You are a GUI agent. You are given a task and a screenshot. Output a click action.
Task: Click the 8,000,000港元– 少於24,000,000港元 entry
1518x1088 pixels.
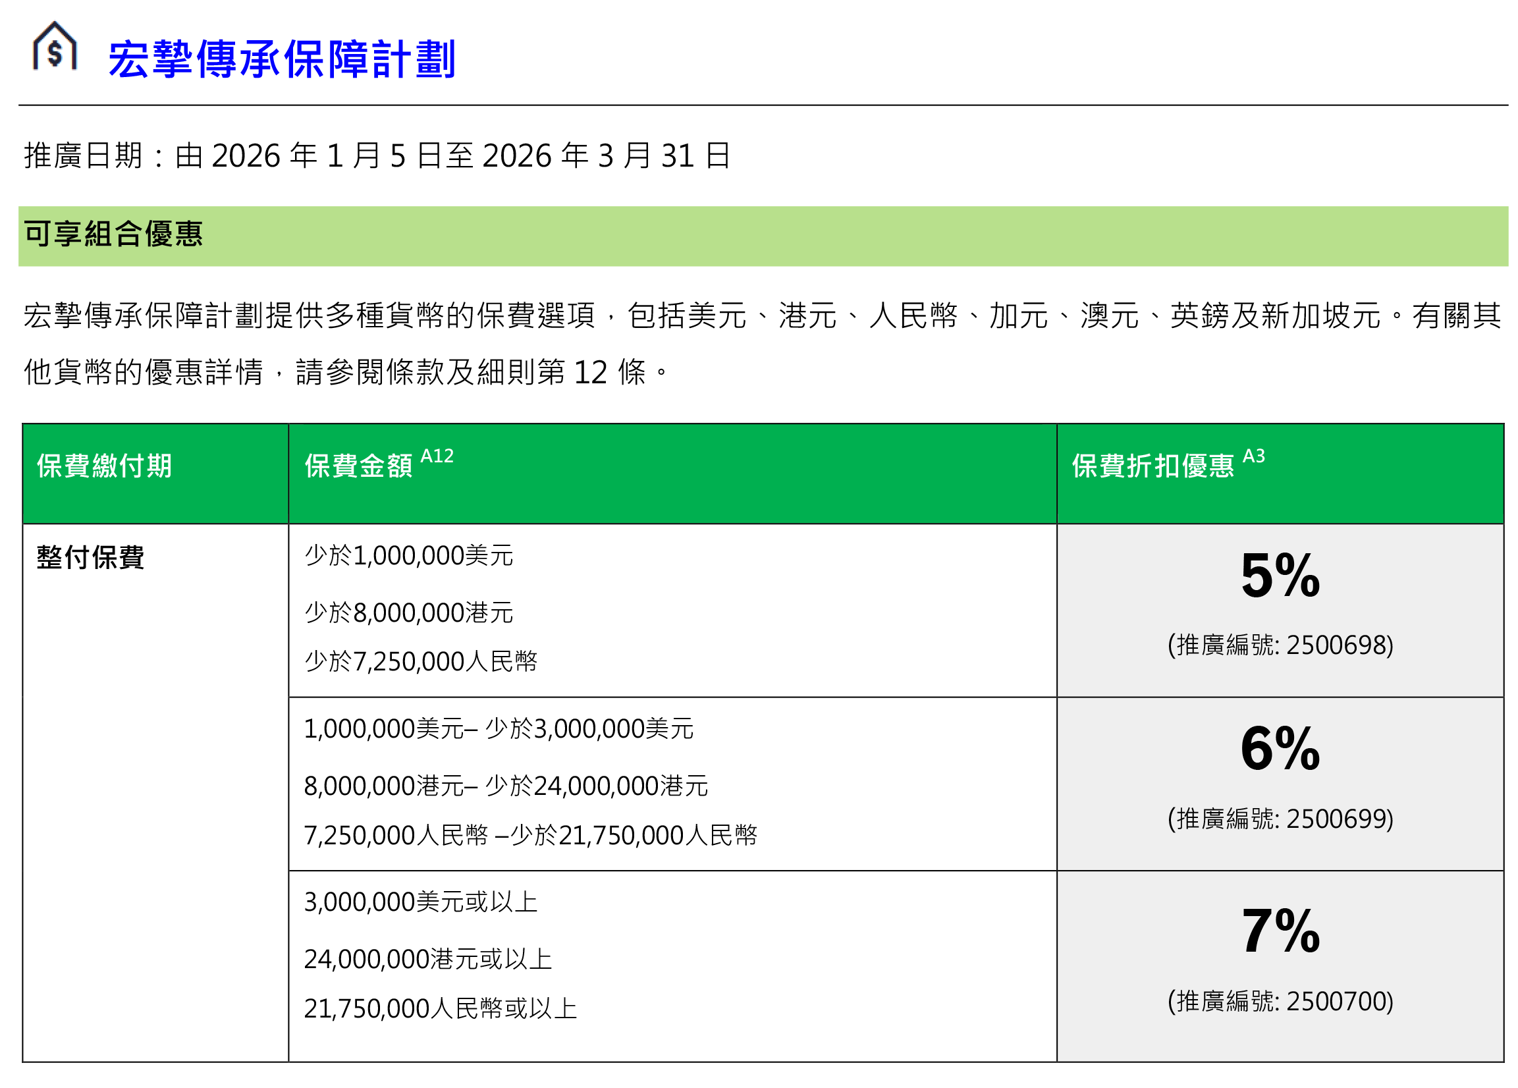pyautogui.click(x=505, y=786)
